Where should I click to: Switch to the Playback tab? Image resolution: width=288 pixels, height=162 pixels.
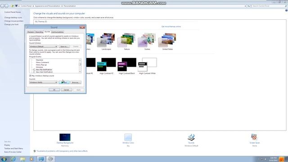point(31,32)
